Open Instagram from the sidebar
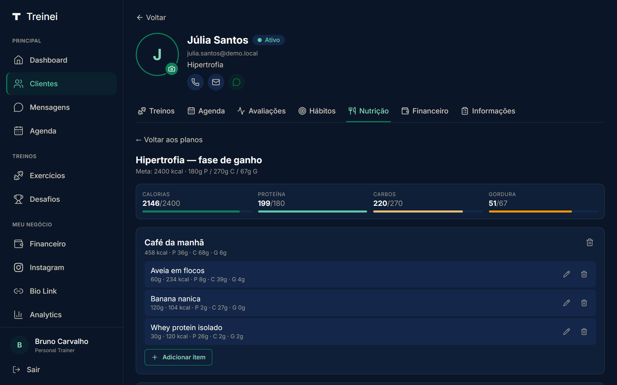 pyautogui.click(x=62, y=267)
